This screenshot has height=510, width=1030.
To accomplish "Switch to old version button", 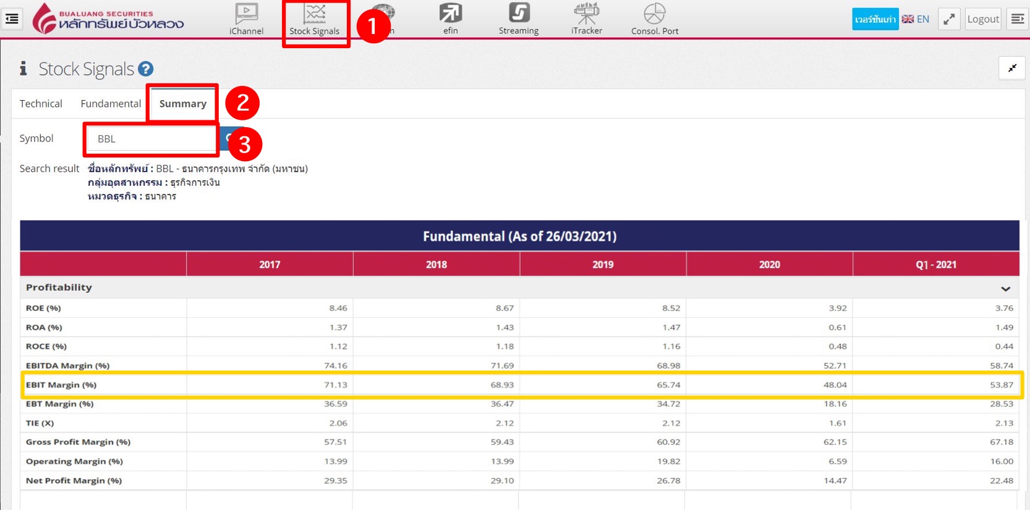I will click(x=875, y=19).
